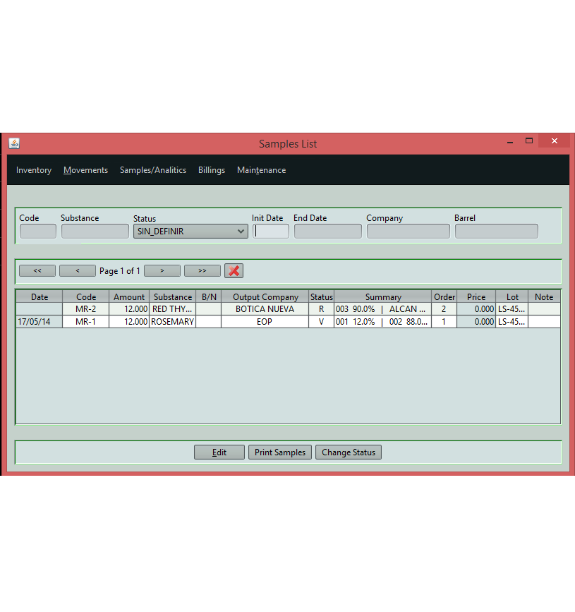
Task: Go to next page with > button
Action: [x=162, y=270]
